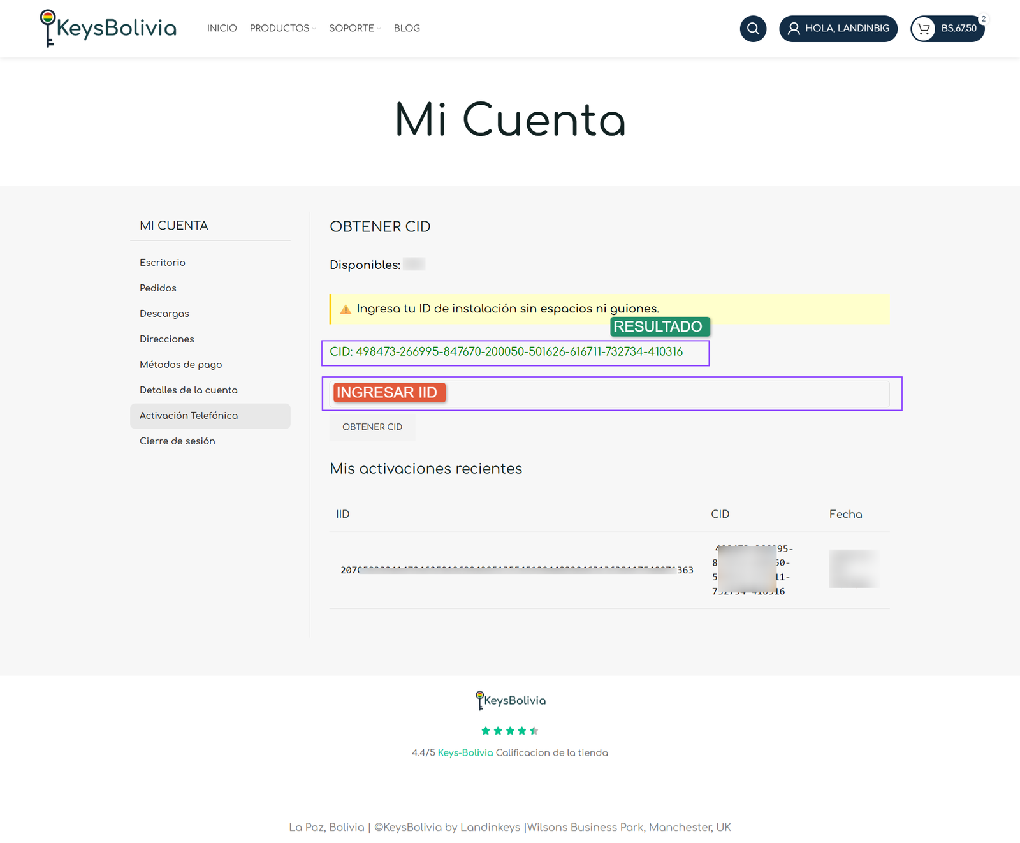This screenshot has width=1020, height=843.
Task: Go to Inicio in navigation
Action: [222, 28]
